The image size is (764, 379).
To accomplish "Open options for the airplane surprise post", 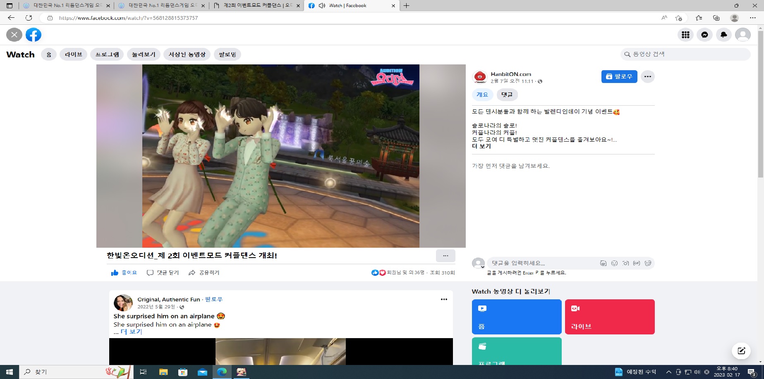I will tap(444, 299).
